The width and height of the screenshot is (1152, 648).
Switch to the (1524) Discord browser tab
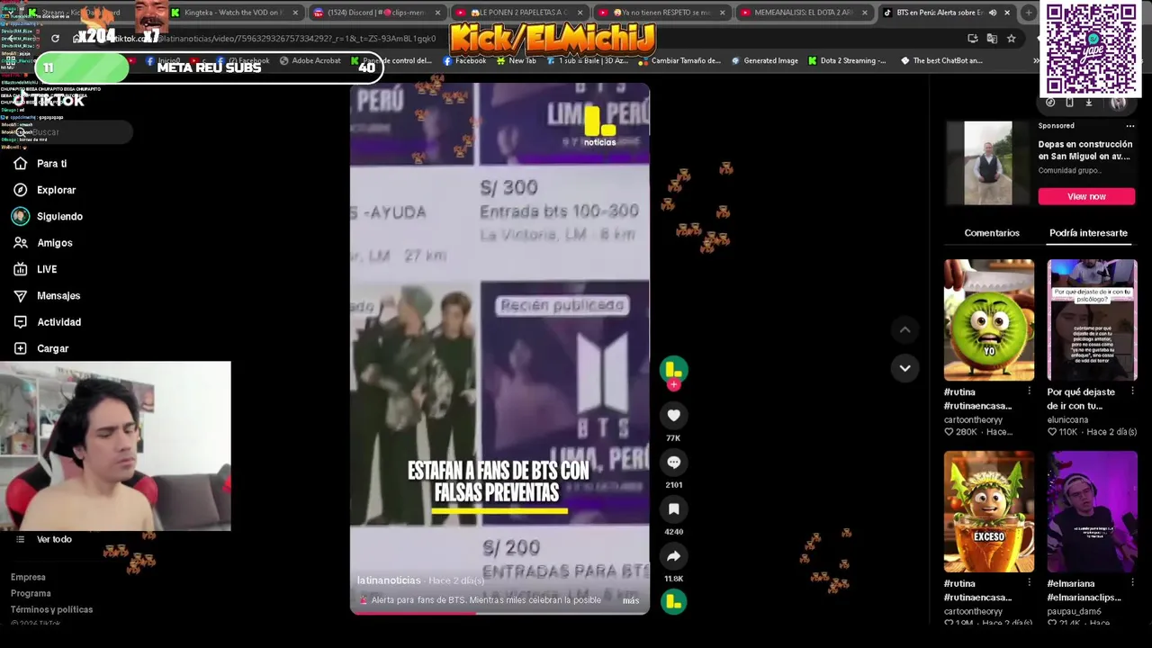pyautogui.click(x=376, y=13)
